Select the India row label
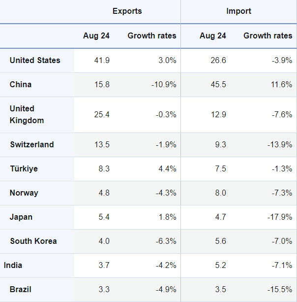 13,266
